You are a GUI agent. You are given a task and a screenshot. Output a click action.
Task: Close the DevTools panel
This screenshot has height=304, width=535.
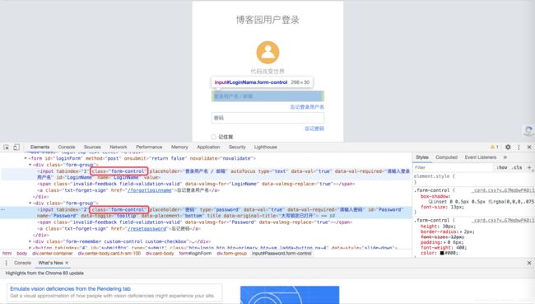(x=529, y=147)
